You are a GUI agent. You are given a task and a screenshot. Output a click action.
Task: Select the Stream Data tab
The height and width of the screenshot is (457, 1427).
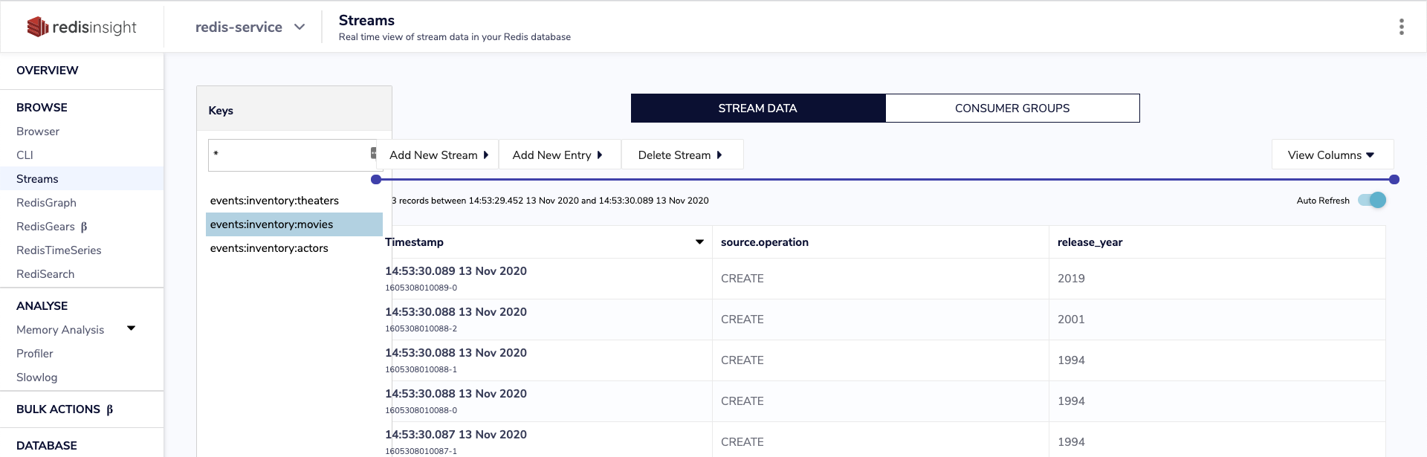(757, 108)
